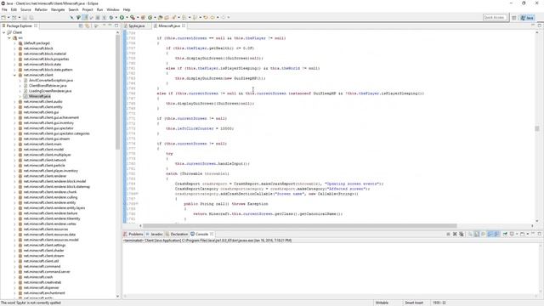Click Link with Editor icon in Package Explorer
Image resolution: width=544 pixels, height=306 pixels.
point(87,25)
